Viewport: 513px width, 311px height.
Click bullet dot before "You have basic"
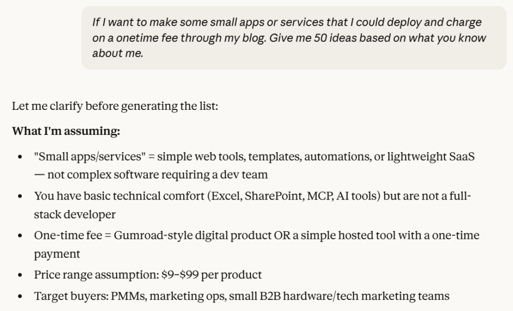pos(20,196)
